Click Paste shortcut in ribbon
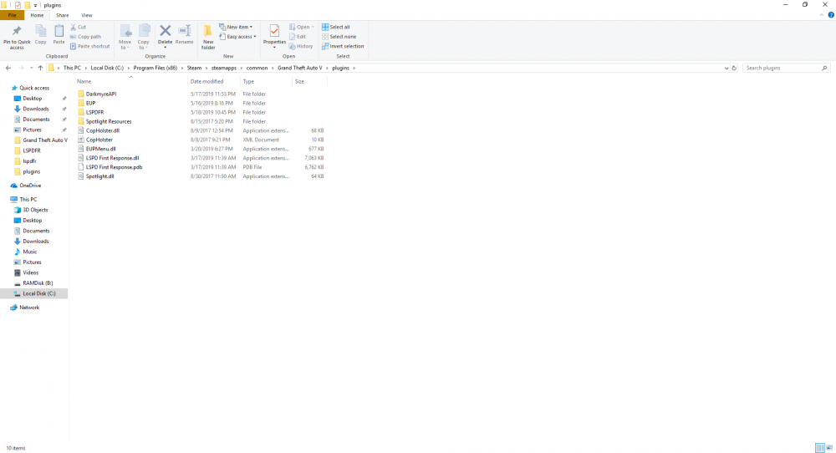836x453 pixels. click(89, 46)
